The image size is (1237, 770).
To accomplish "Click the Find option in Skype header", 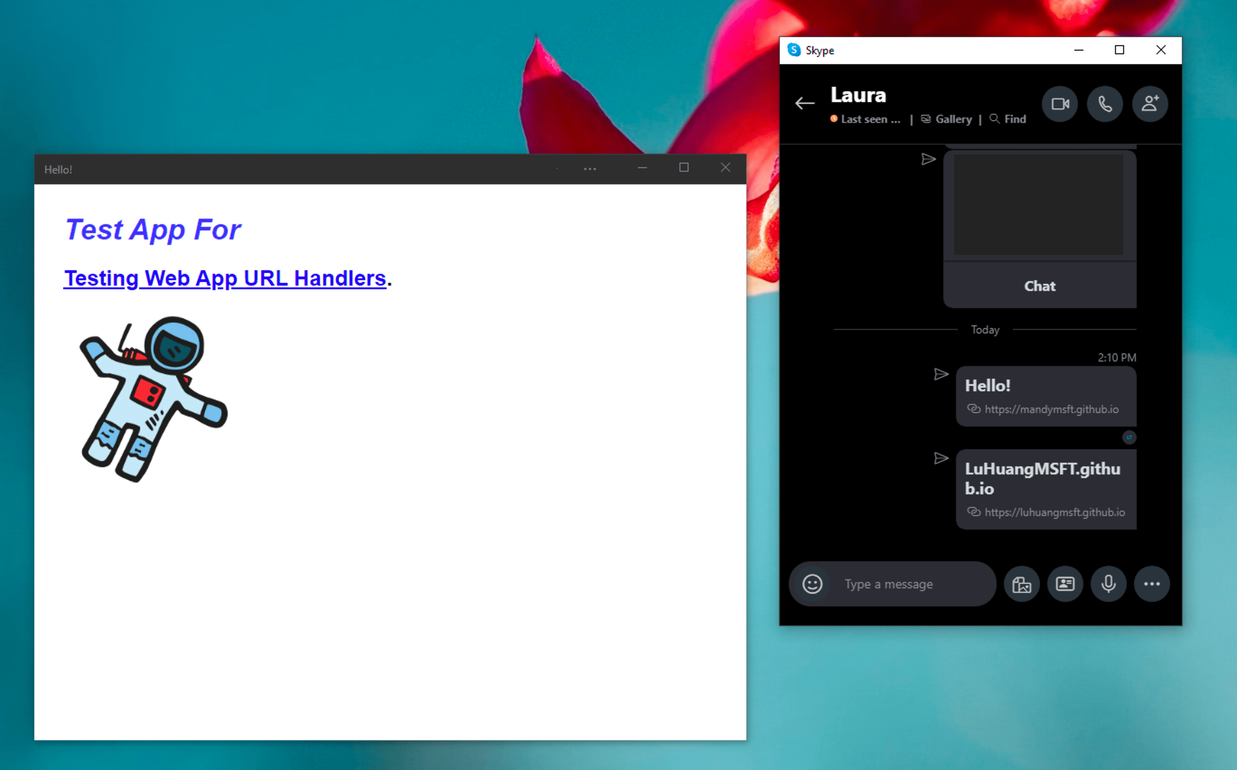I will (x=1007, y=119).
